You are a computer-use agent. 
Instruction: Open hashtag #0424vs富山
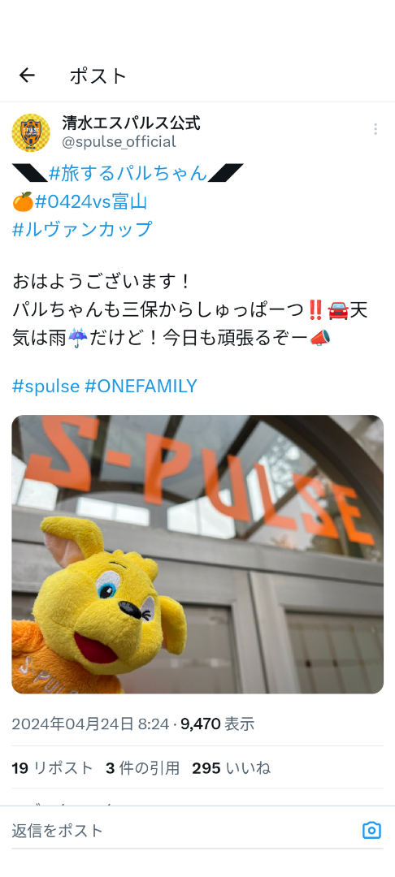91,201
